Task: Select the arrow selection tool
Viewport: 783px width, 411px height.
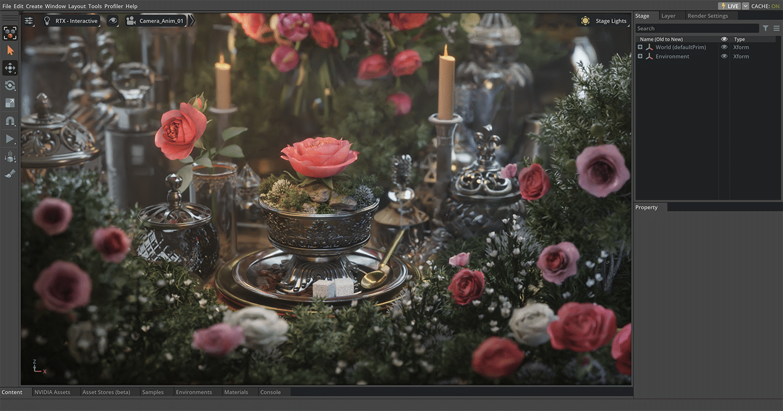Action: 10,50
